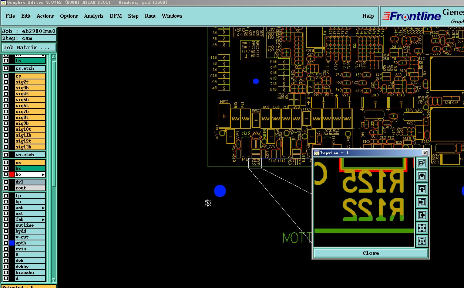The image size is (464, 288).
Task: Click the zoom-in converging arrows icon in Popview
Action: (422, 228)
